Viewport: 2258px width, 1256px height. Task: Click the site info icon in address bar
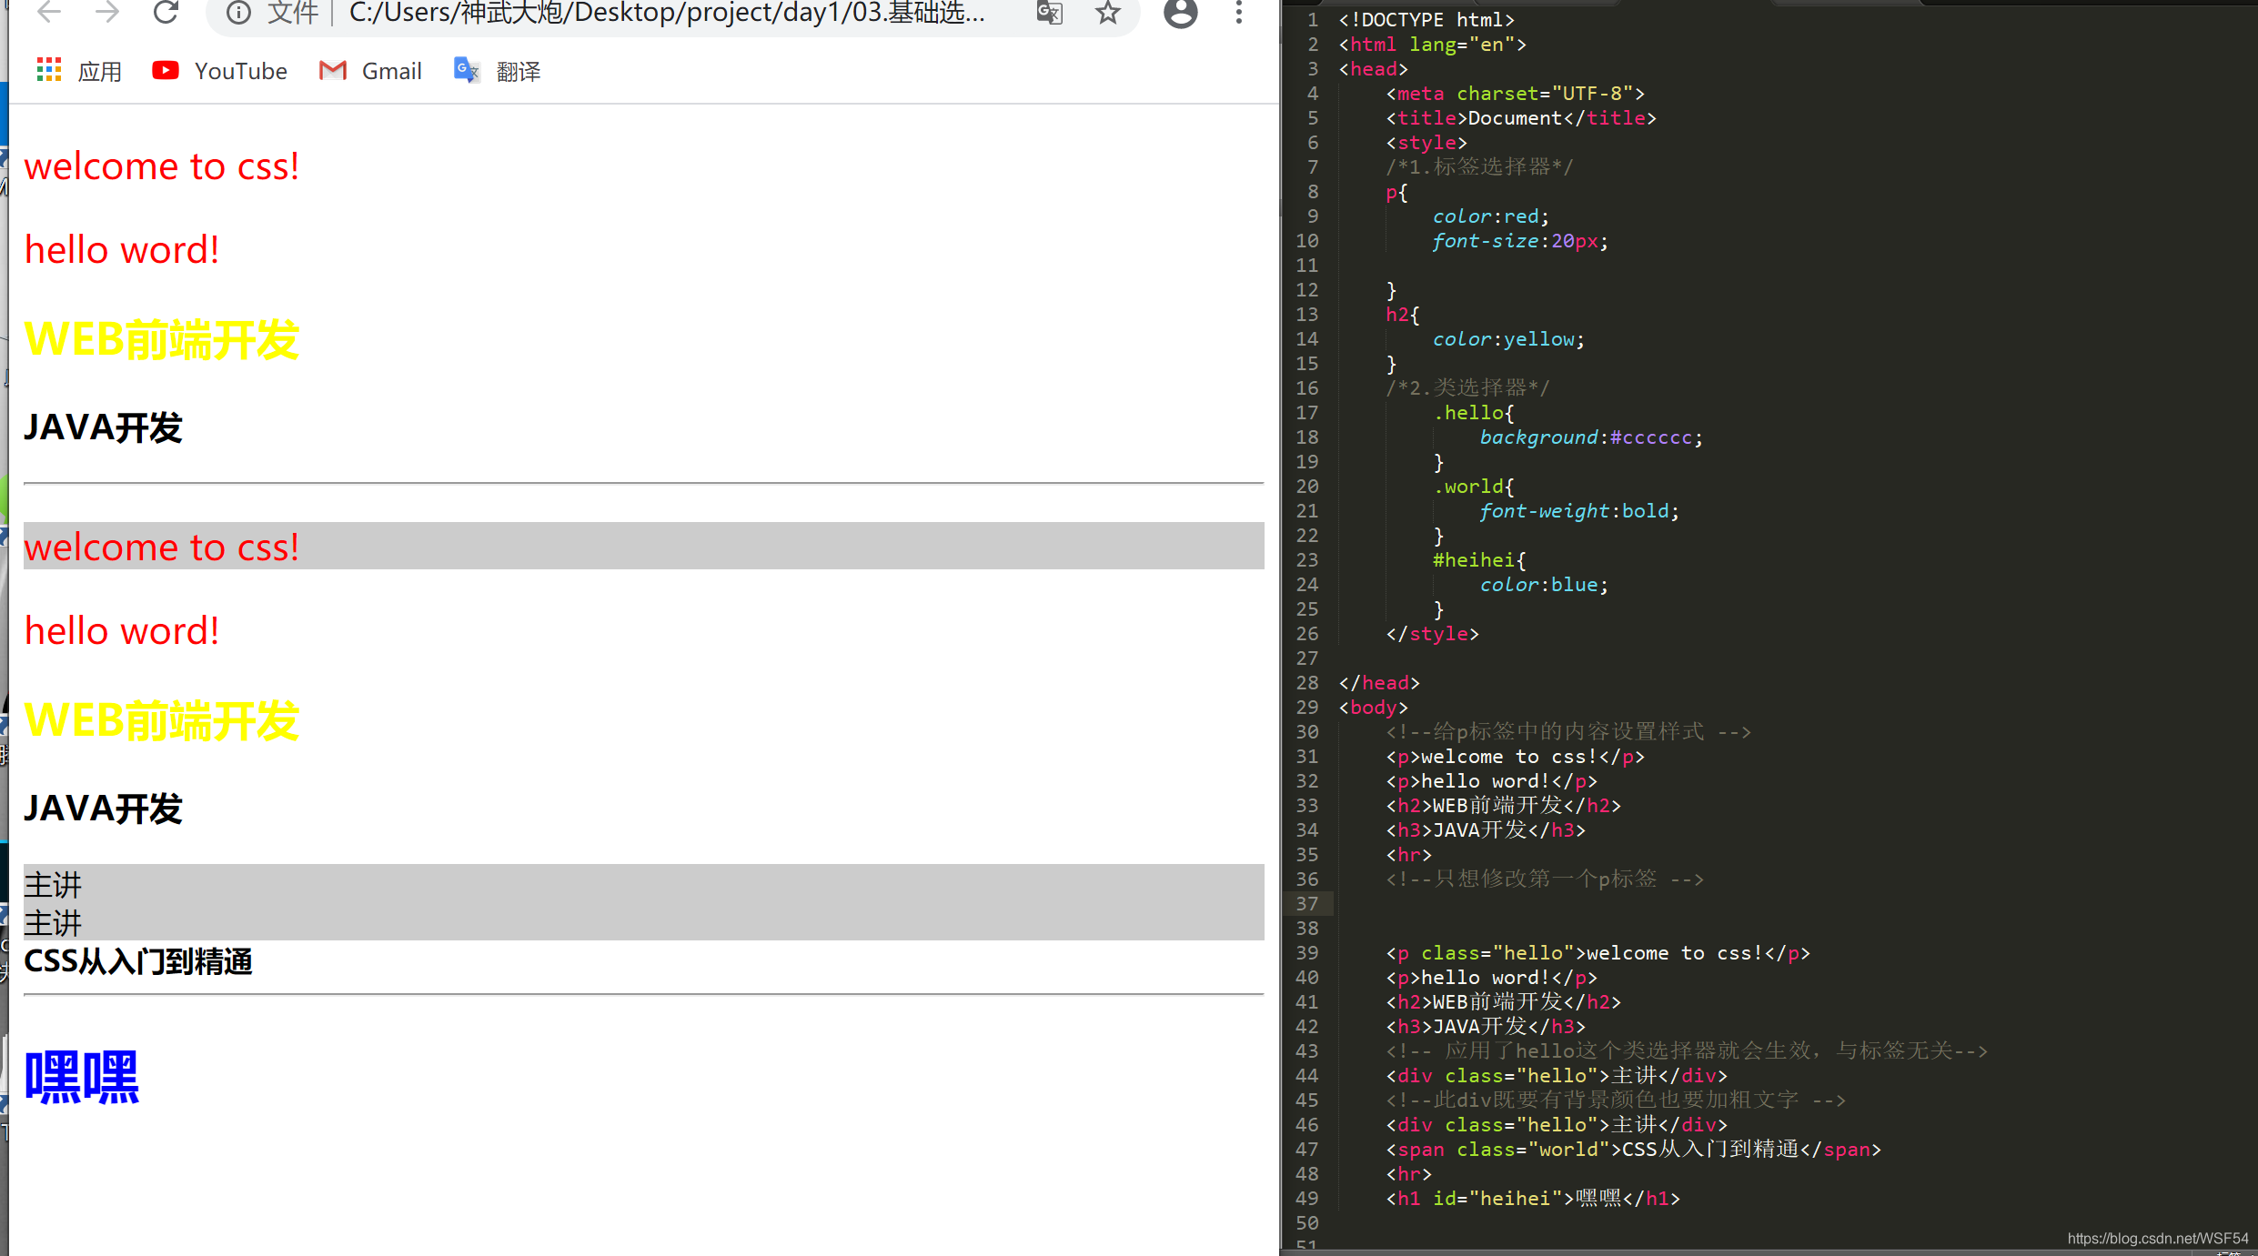238,13
